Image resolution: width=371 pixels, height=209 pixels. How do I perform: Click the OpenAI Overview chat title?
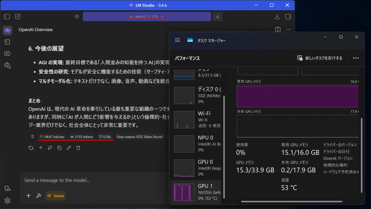tap(36, 30)
